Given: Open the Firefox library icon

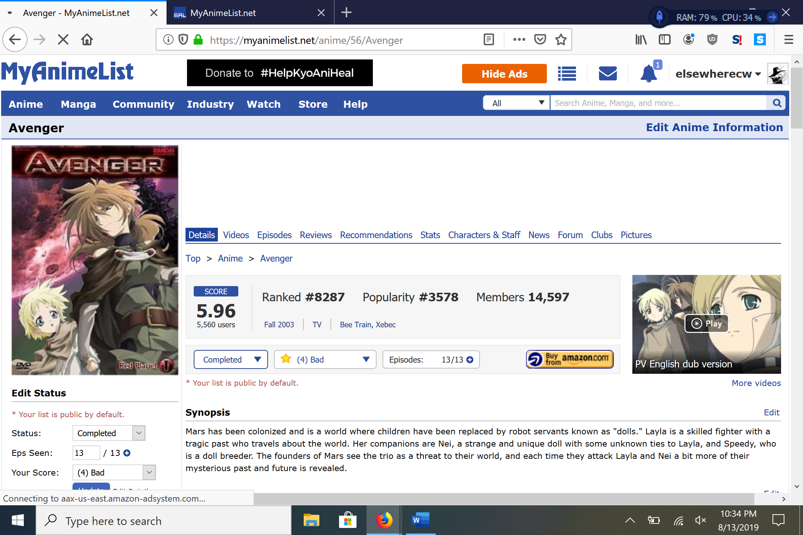Looking at the screenshot, I should 641,39.
